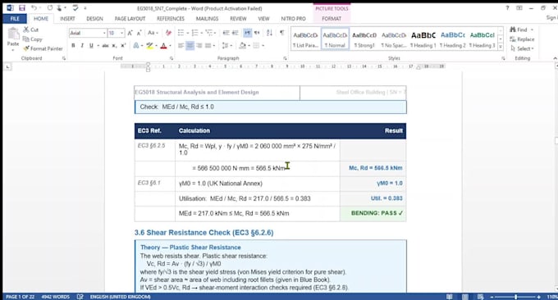Image resolution: width=558 pixels, height=300 pixels.
Task: Open the Font dialog launcher
Action: click(x=172, y=58)
